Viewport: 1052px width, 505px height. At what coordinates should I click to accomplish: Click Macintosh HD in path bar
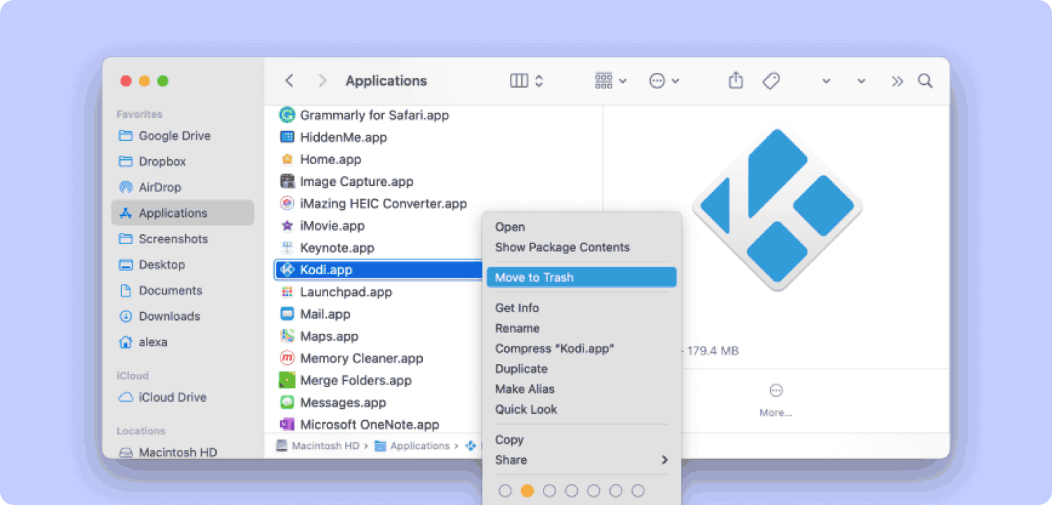[x=318, y=446]
